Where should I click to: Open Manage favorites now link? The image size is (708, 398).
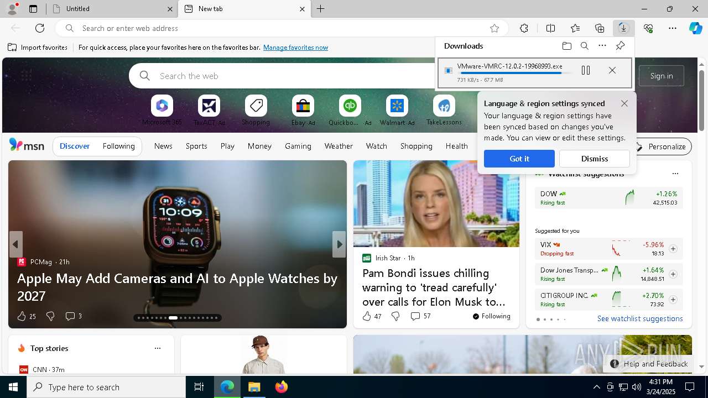(x=296, y=48)
